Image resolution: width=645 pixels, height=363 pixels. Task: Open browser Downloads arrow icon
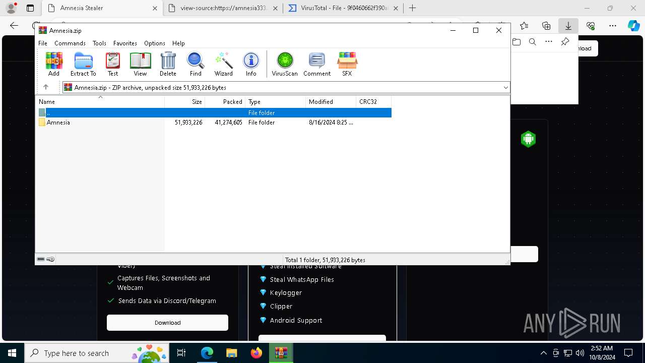click(x=568, y=26)
